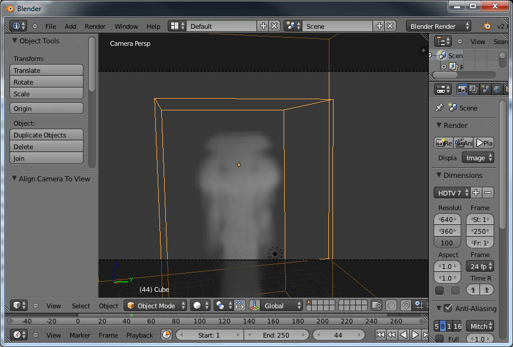Jump to first frame
This screenshot has width=513, height=347.
click(380, 335)
